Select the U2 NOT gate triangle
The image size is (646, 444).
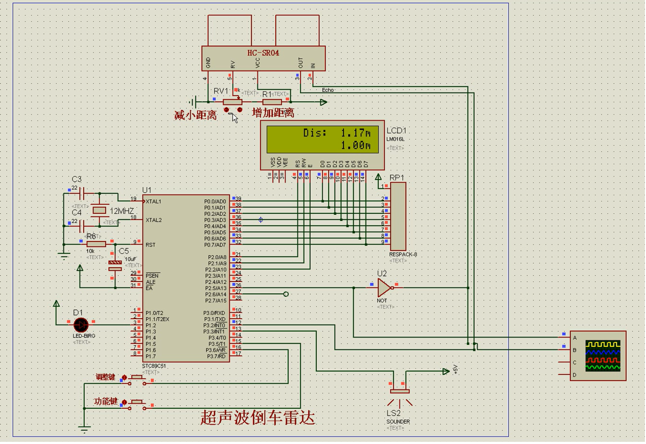point(385,288)
